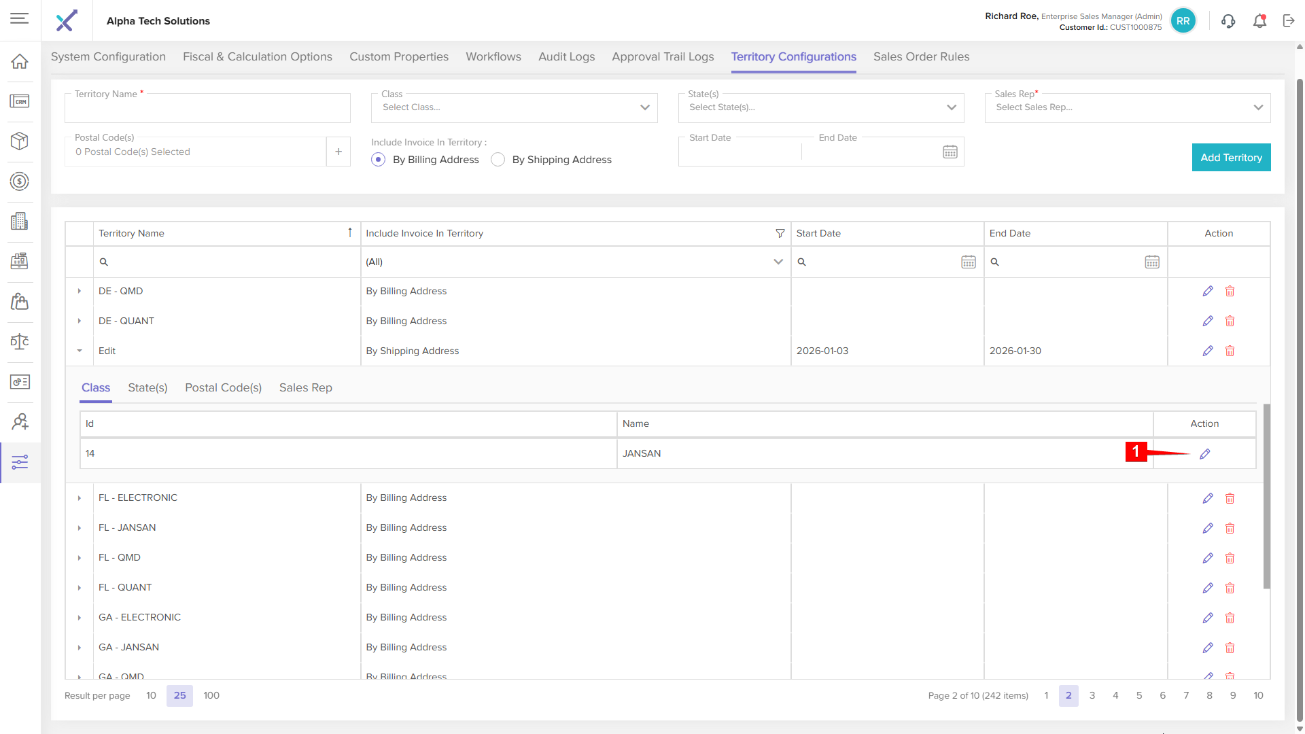Screen dimensions: 1305x734
Task: Open the notifications bell
Action: [1259, 21]
